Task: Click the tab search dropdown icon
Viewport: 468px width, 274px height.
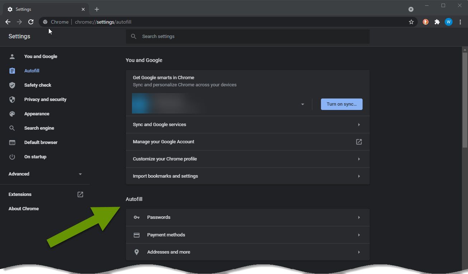Action: pos(411,9)
